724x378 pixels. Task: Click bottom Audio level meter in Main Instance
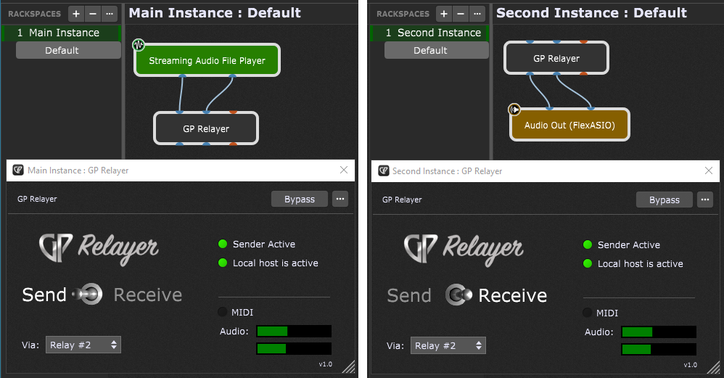click(x=294, y=348)
